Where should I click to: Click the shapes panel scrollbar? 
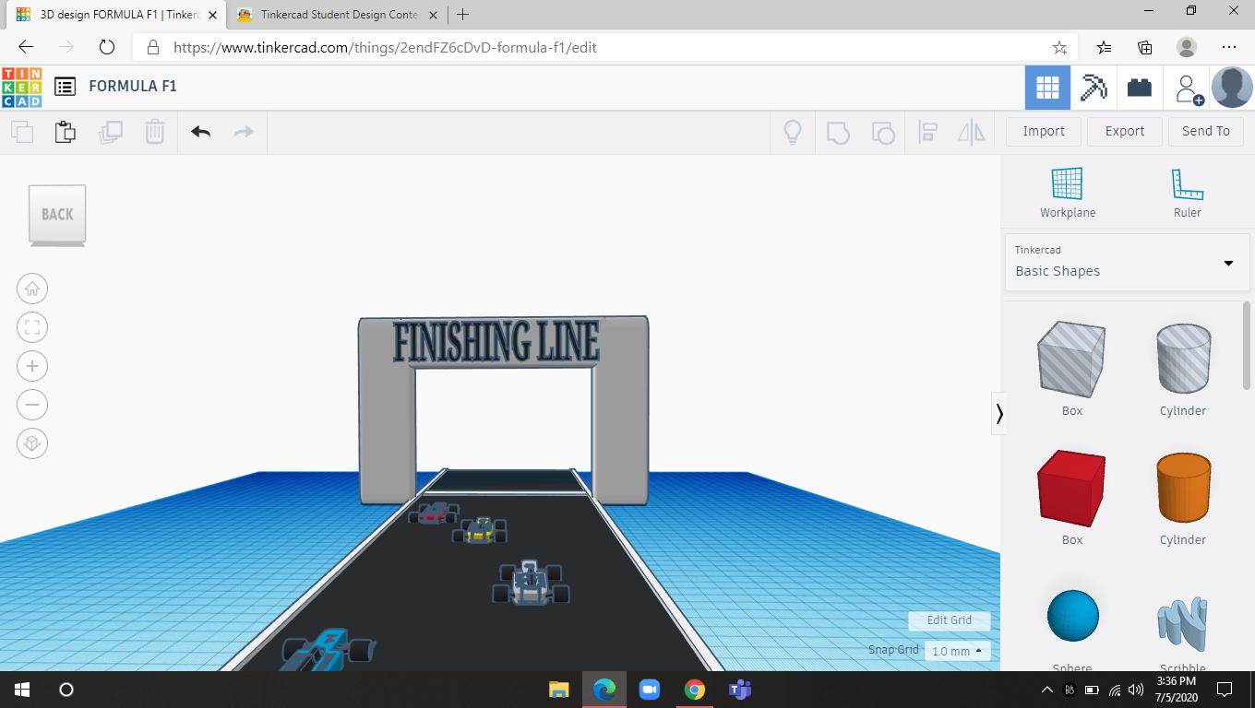pyautogui.click(x=1247, y=346)
